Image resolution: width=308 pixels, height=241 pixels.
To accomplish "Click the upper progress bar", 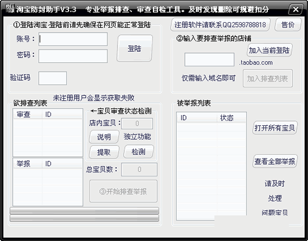I will click(84, 211).
